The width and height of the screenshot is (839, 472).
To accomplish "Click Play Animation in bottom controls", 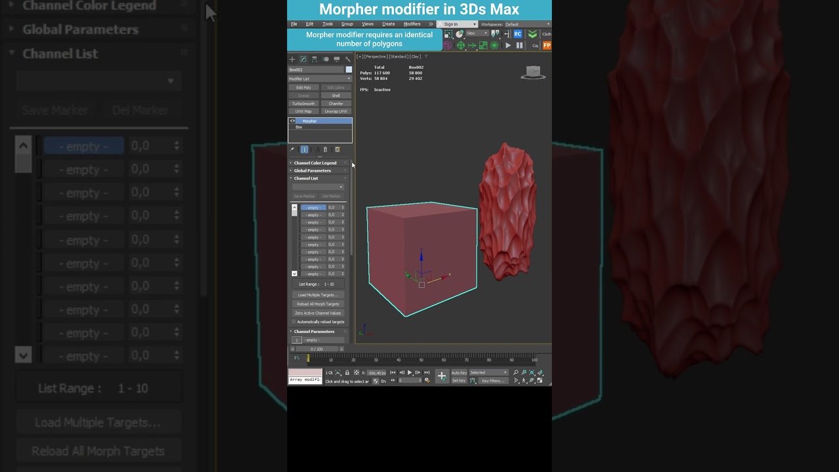I will [x=410, y=372].
